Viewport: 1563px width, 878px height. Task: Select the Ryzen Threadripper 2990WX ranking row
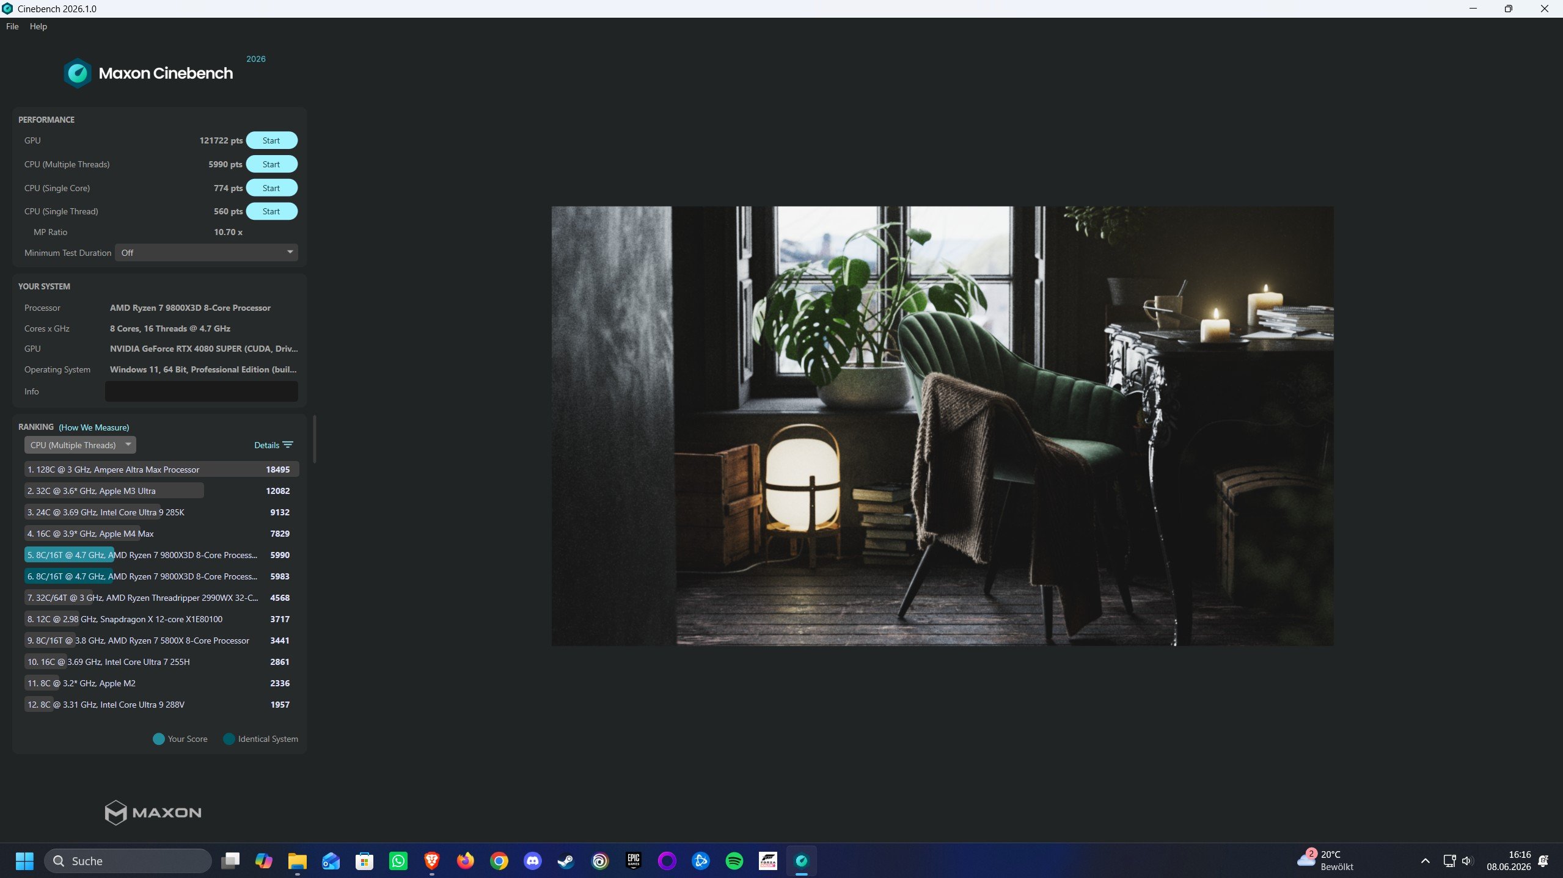[162, 598]
